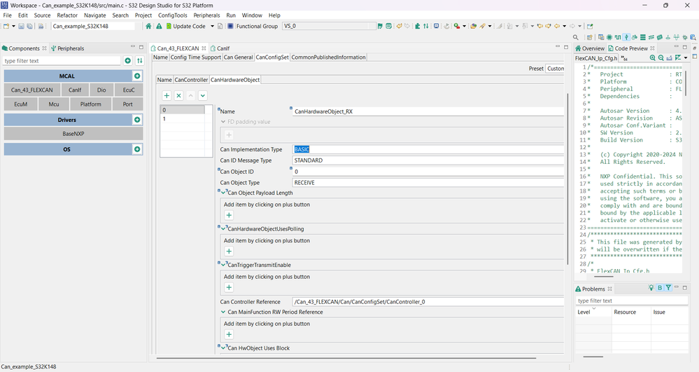Click the Can_example_S32K148 project field in toolbar

93,26
